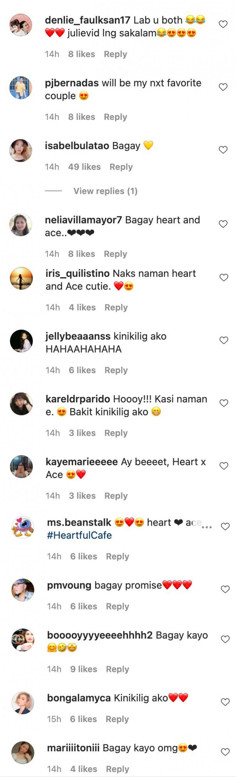Image resolution: width=236 pixels, height=777 pixels.
Task: Like pmvoung's bagay promise comment
Action: tap(225, 589)
